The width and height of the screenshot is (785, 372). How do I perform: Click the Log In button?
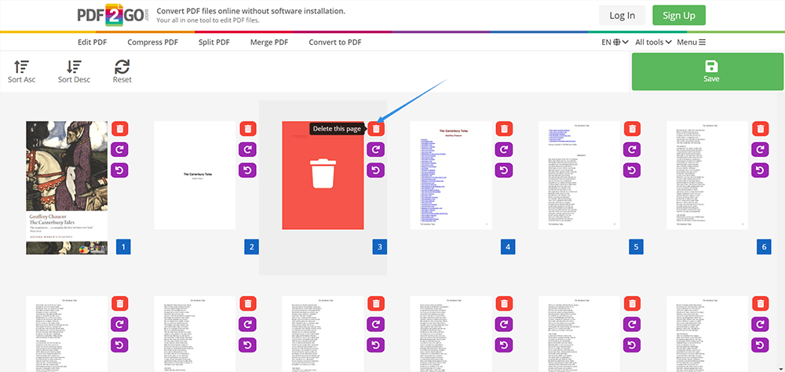(x=622, y=16)
